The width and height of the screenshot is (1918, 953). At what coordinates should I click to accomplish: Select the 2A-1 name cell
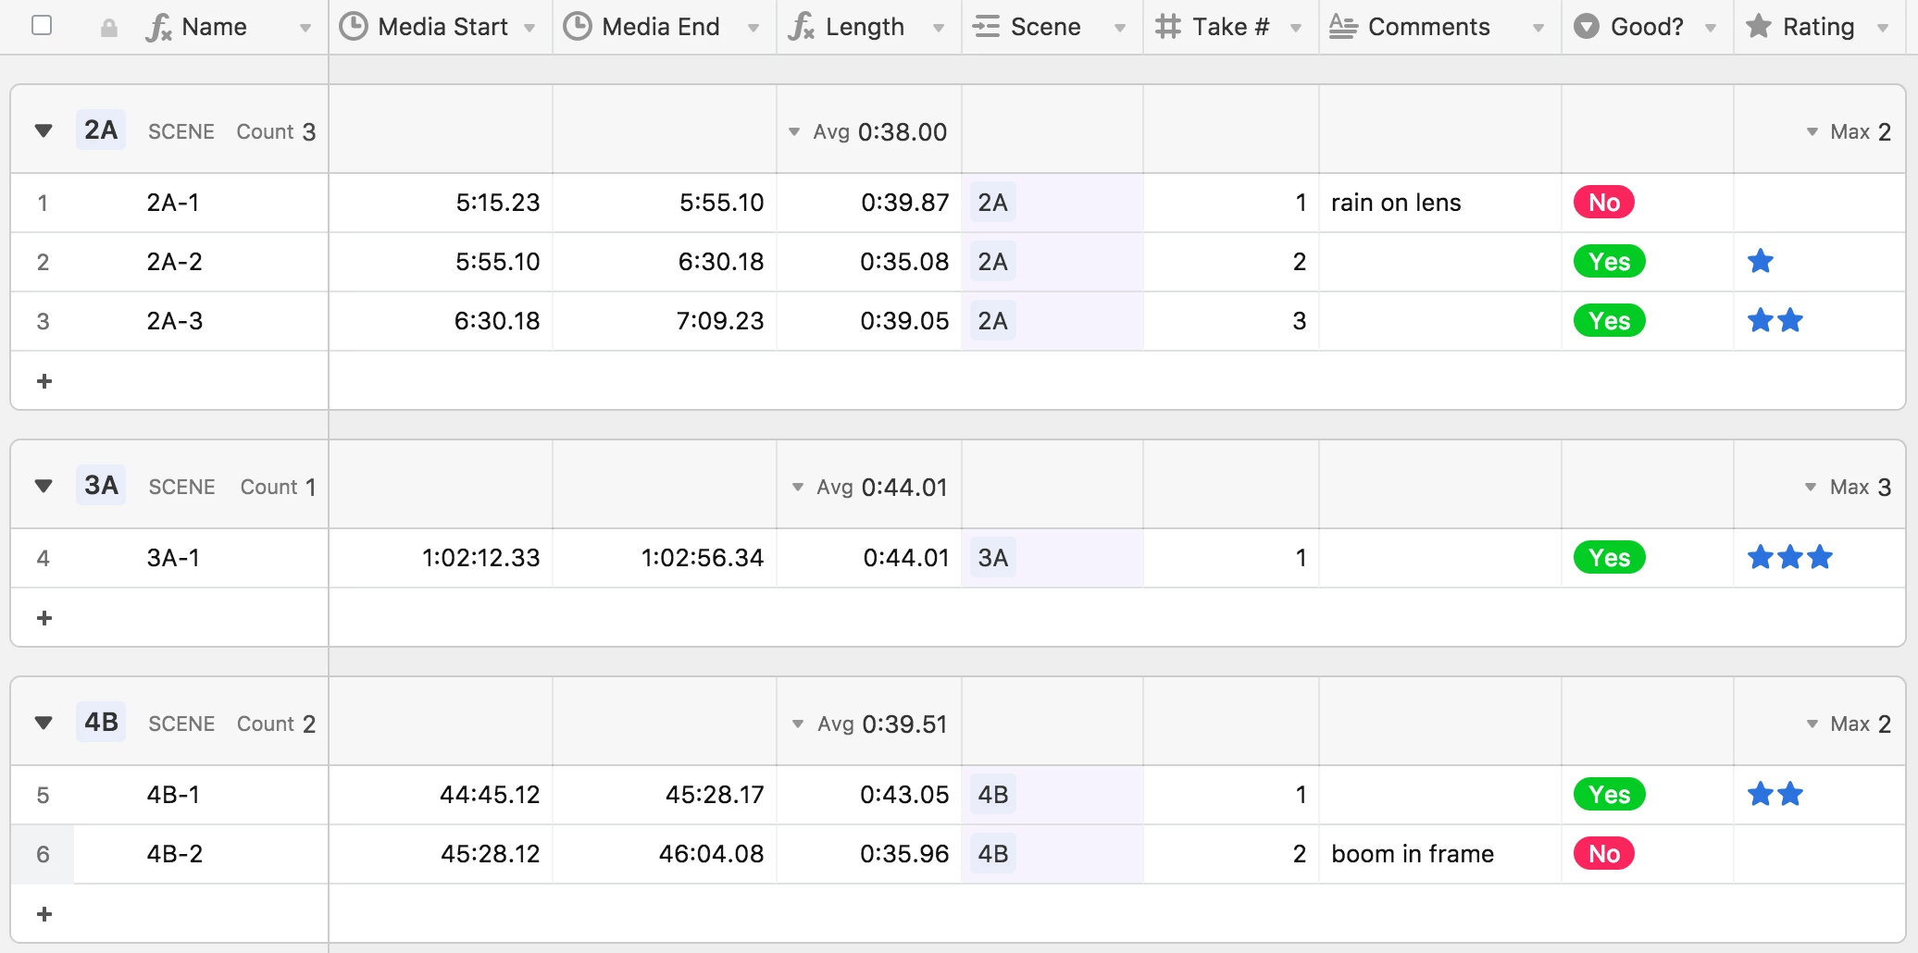201,203
